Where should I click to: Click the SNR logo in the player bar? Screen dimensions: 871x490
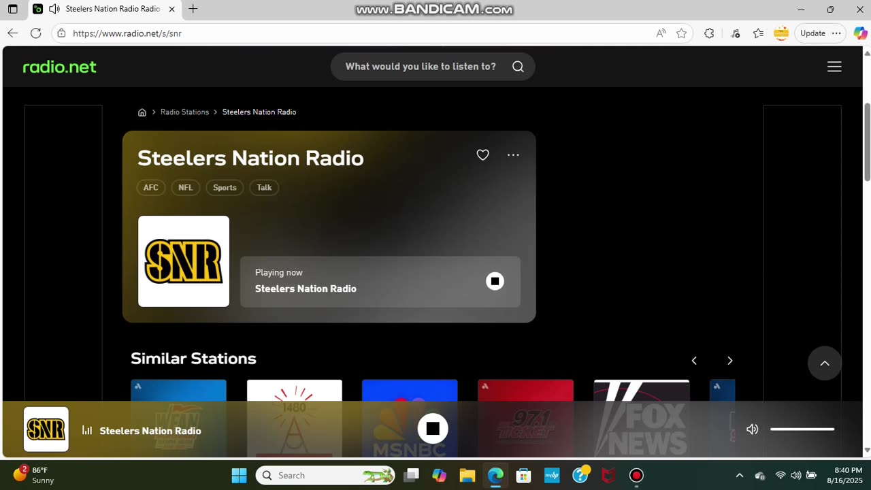coord(46,429)
